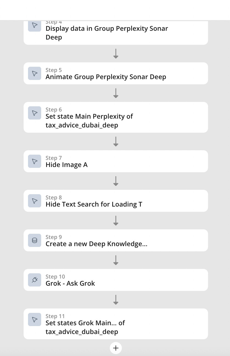
Task: Click the plugin icon on Step 10
Action: pos(35,280)
